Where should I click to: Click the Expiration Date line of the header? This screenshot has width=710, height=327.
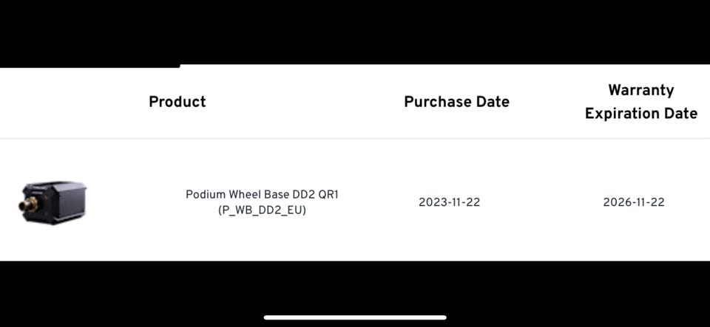coord(640,114)
